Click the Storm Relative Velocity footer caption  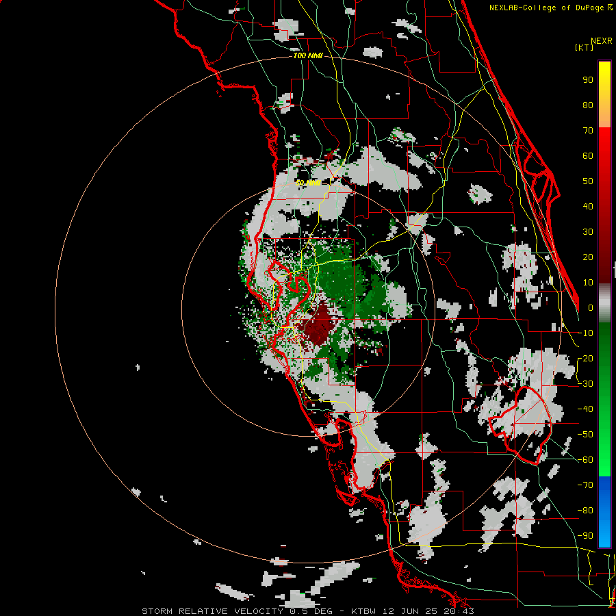(x=308, y=611)
